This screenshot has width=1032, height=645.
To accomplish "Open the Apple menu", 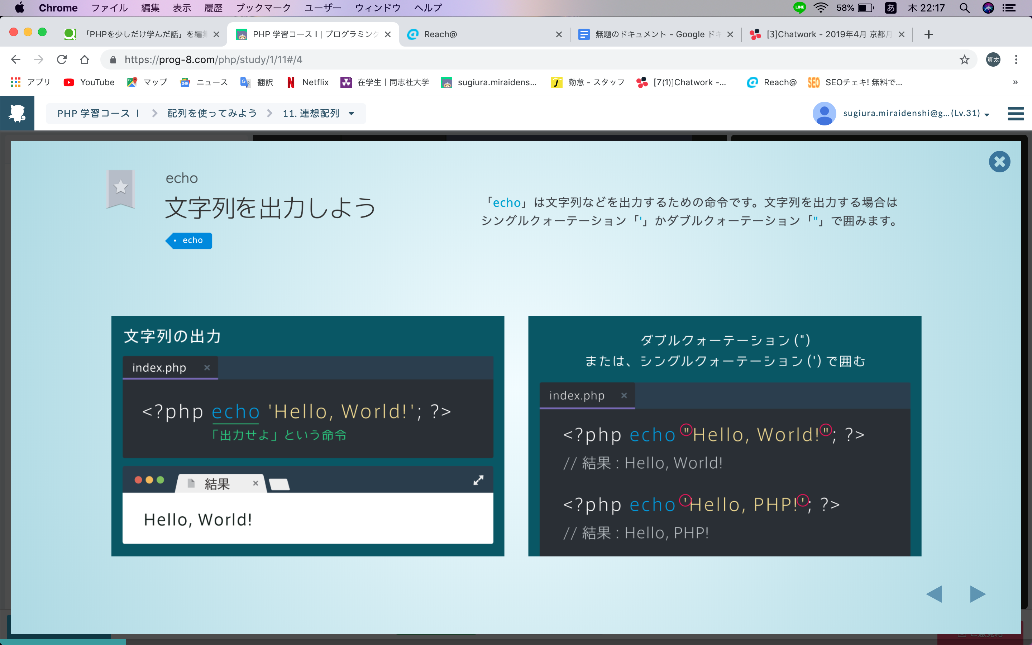I will point(19,8).
